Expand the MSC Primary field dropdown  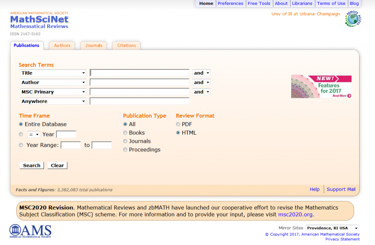coord(53,92)
